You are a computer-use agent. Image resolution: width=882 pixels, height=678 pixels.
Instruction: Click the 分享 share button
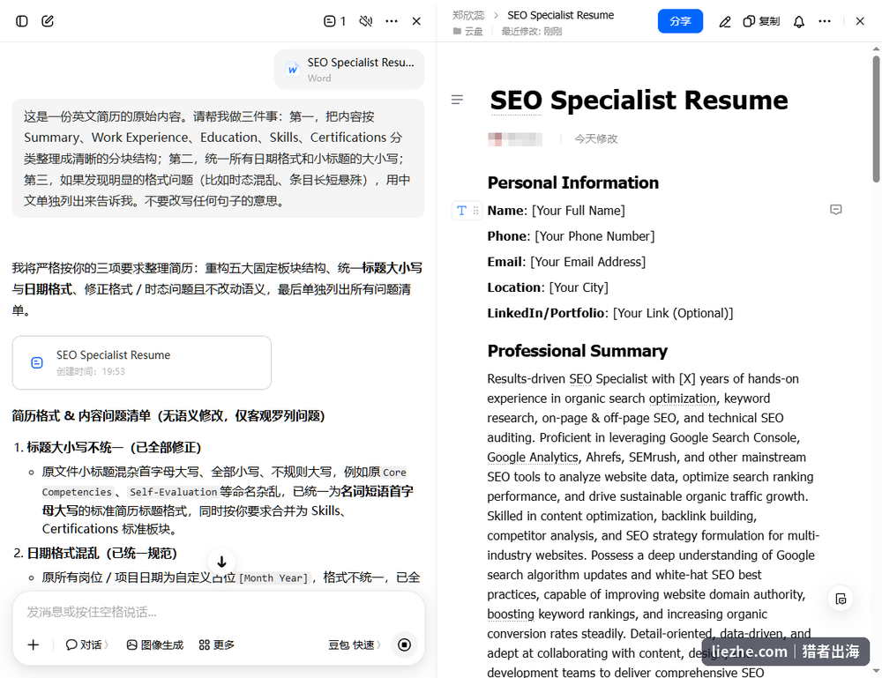(680, 21)
